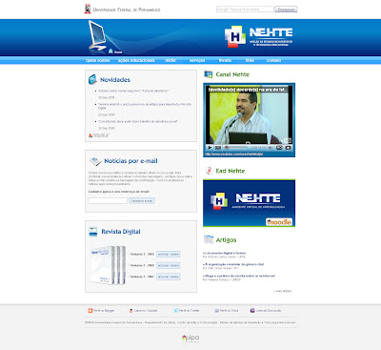Viewport: 381px width, 350px height.
Task: Click the Pesquisar search button
Action: pyautogui.click(x=286, y=10)
